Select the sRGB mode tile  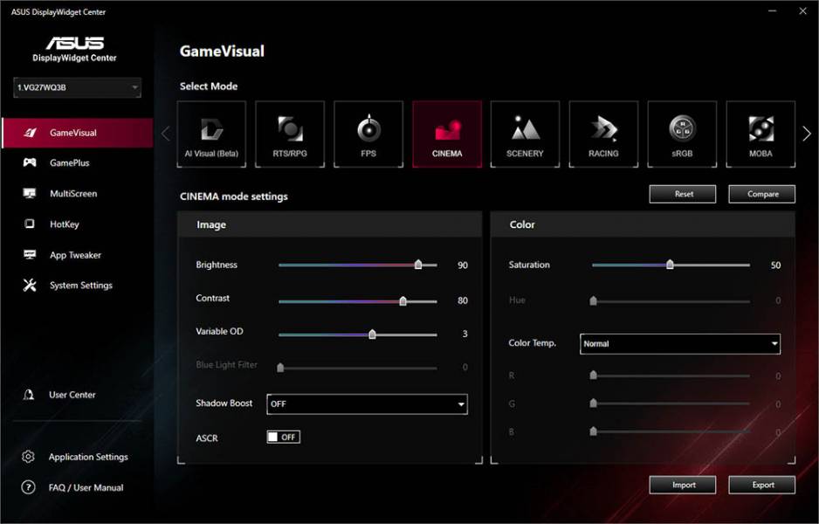pyautogui.click(x=682, y=134)
